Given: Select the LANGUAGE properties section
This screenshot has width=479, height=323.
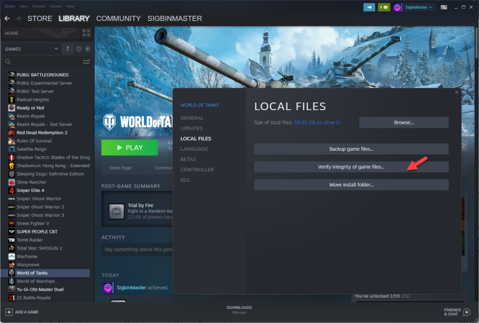Looking at the screenshot, I should [x=194, y=149].
